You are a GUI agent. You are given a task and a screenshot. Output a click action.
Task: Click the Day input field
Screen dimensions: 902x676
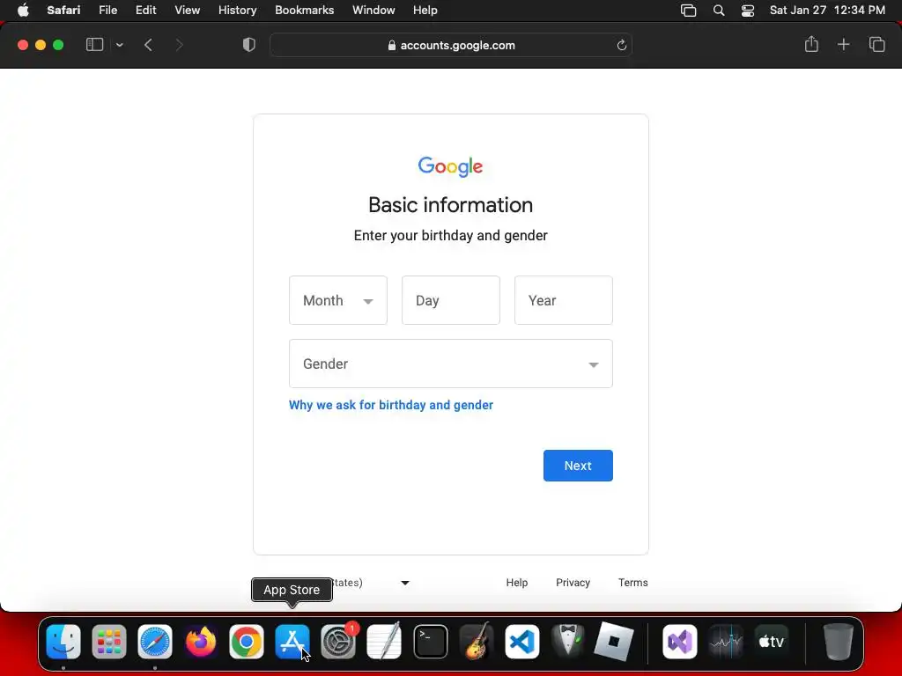(451, 300)
